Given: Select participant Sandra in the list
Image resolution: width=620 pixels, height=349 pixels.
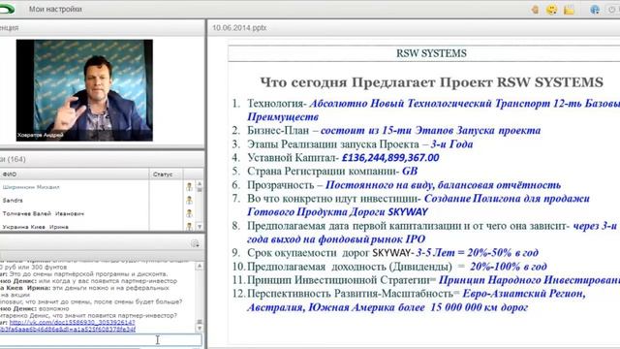Looking at the screenshot, I should click(x=13, y=201).
